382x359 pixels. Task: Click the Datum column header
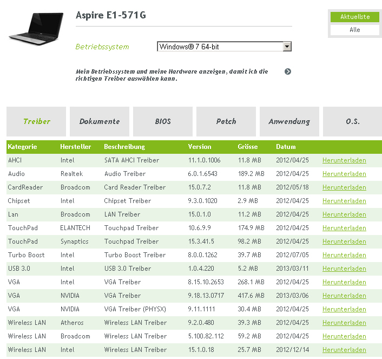pyautogui.click(x=286, y=147)
